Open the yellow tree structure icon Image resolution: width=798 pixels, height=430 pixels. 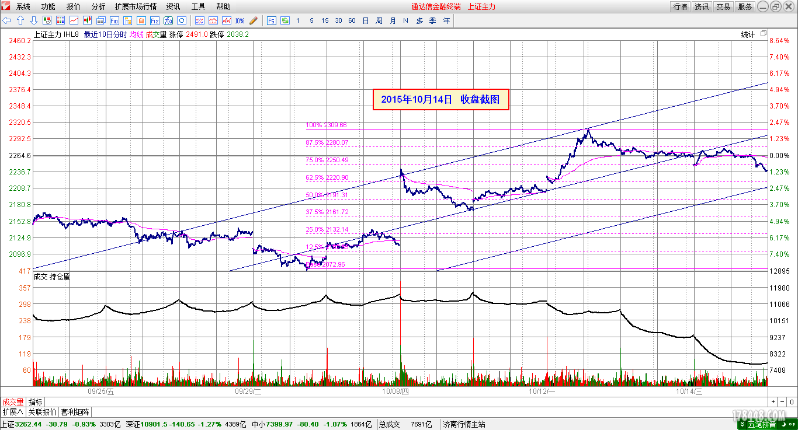tap(128, 20)
